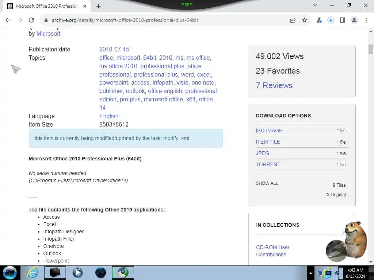Click the page scrollbar thumb
Screen dimensions: 374x280
coord(371,49)
